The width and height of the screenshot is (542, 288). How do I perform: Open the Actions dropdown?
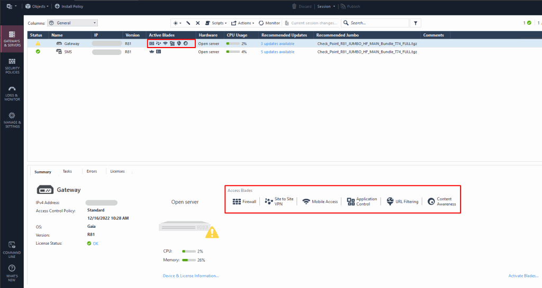[242, 23]
